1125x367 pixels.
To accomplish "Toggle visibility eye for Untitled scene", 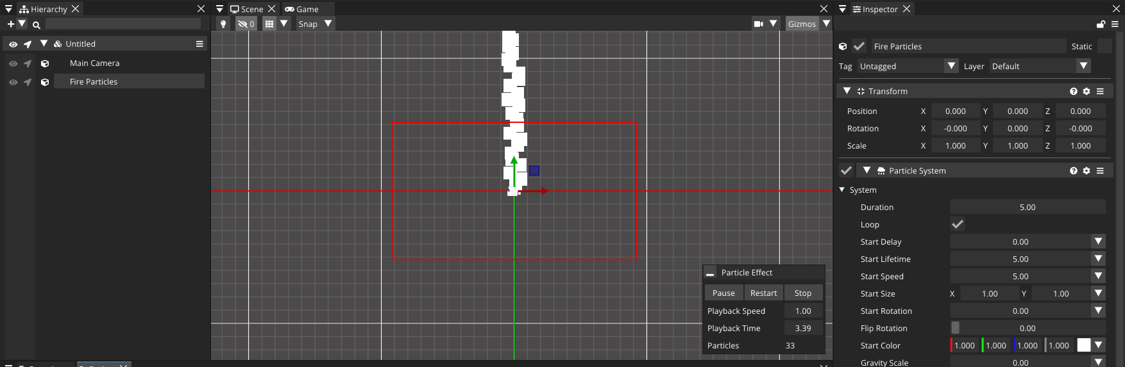I will click(x=13, y=44).
